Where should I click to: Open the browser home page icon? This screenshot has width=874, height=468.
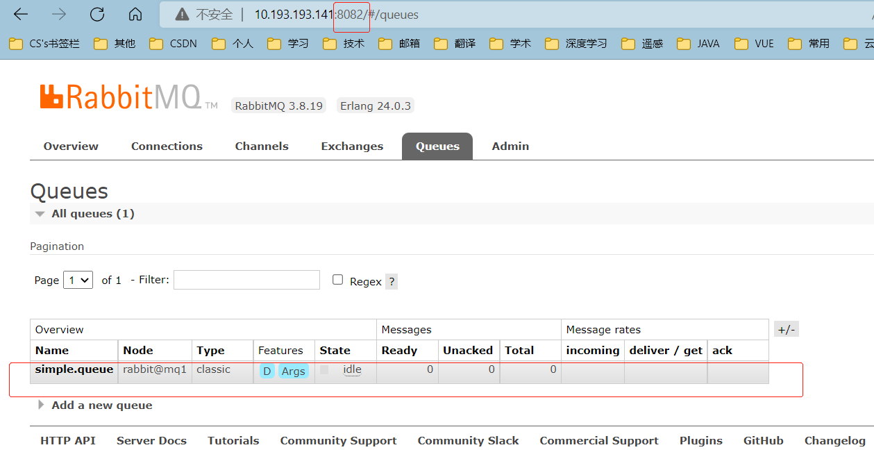click(x=135, y=14)
